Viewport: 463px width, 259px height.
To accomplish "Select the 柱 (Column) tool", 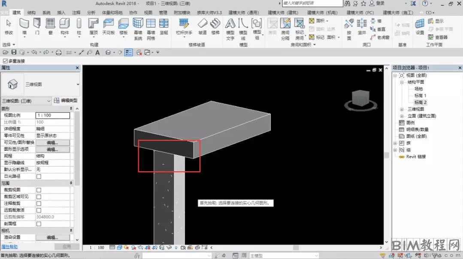I will point(79,27).
